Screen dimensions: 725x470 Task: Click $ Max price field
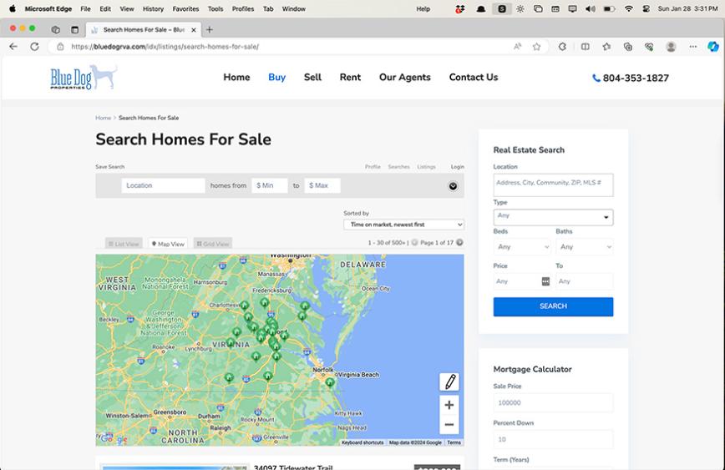click(322, 186)
